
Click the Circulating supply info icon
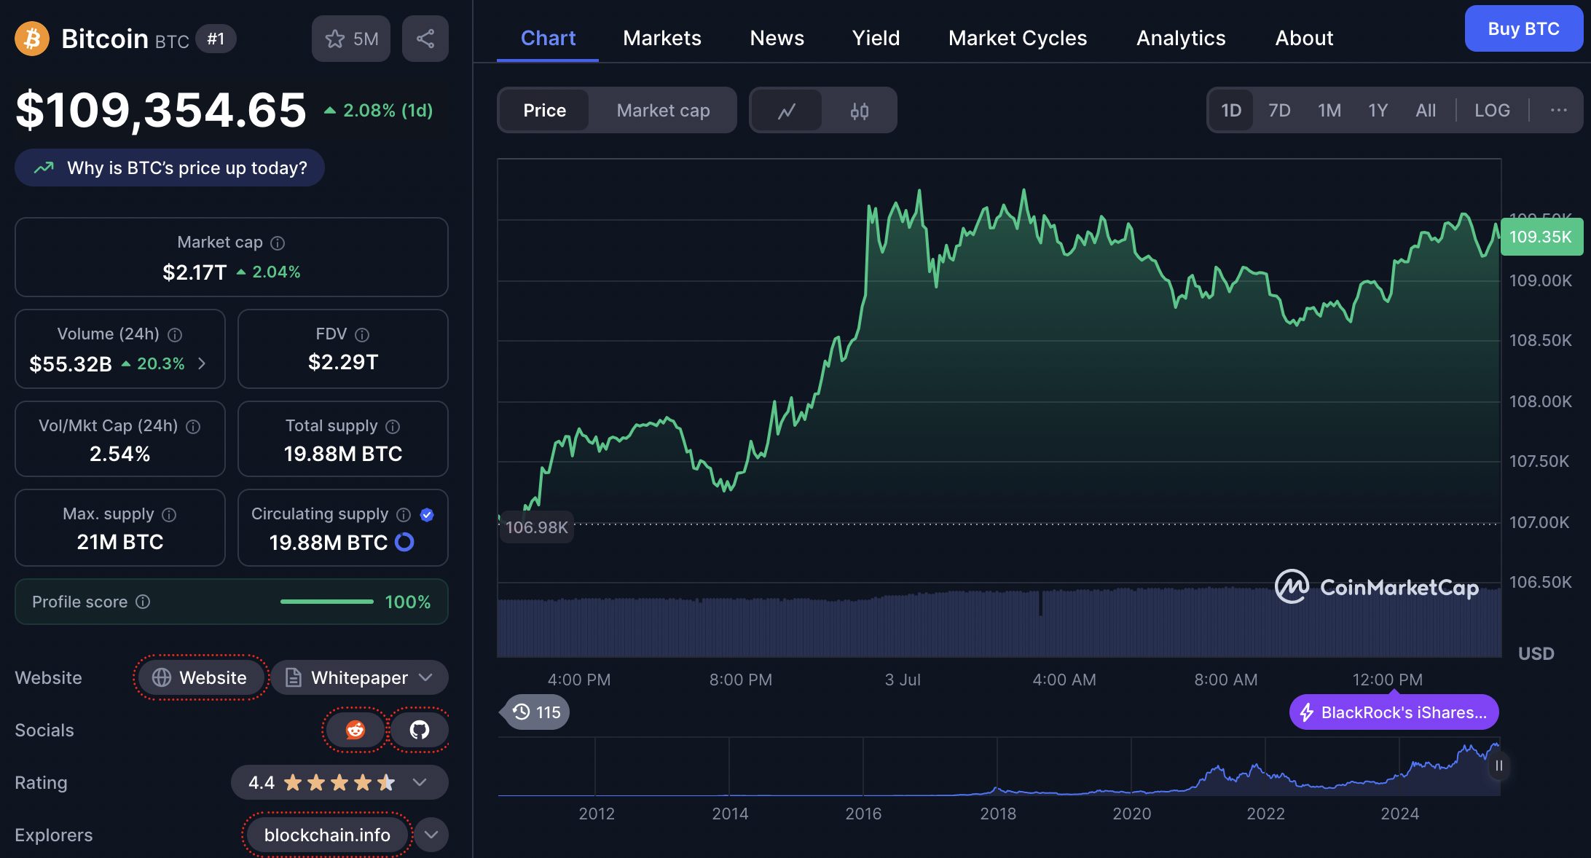(404, 514)
